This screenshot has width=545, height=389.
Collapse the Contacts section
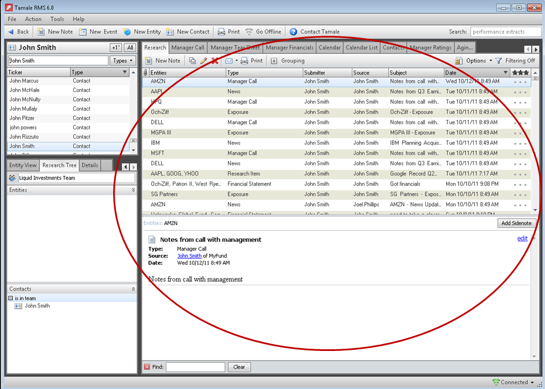(133, 289)
